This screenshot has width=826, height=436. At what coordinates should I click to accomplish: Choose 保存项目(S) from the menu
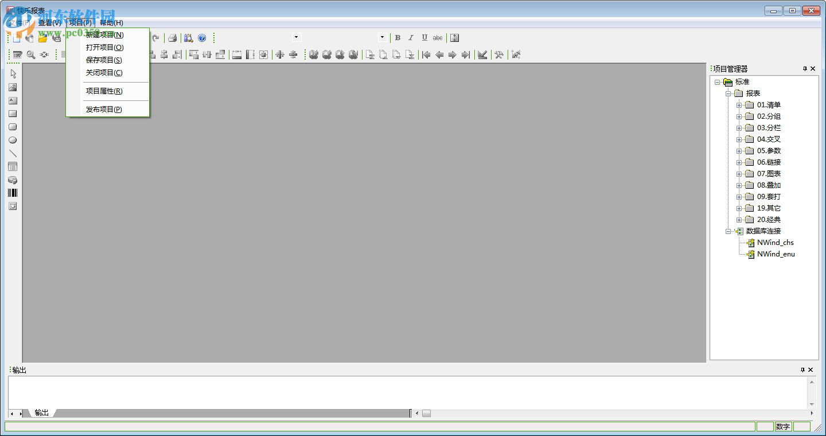tap(108, 60)
